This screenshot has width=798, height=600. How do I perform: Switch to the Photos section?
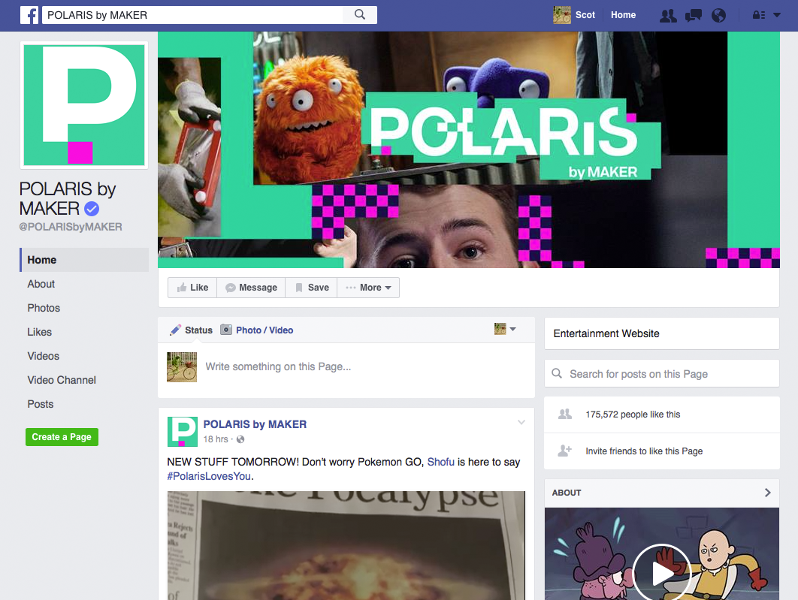point(44,308)
